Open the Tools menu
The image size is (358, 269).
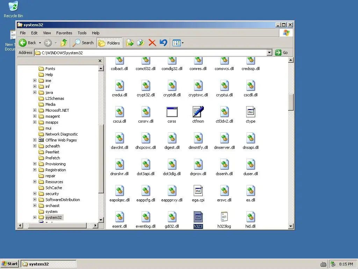[82, 33]
